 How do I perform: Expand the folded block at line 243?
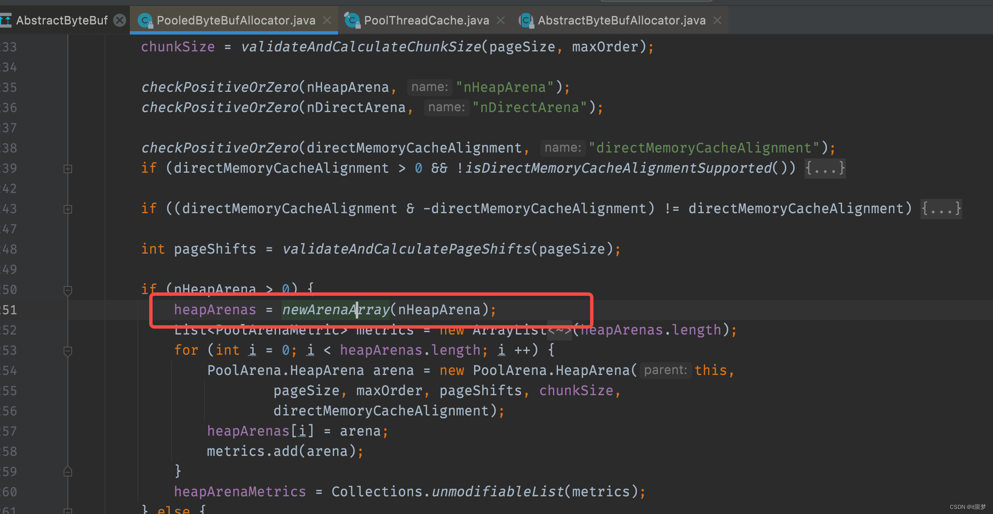pos(68,209)
